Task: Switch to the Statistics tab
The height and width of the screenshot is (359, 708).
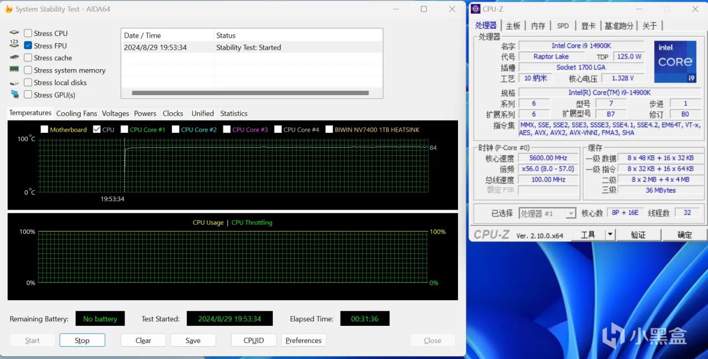Action: 233,113
